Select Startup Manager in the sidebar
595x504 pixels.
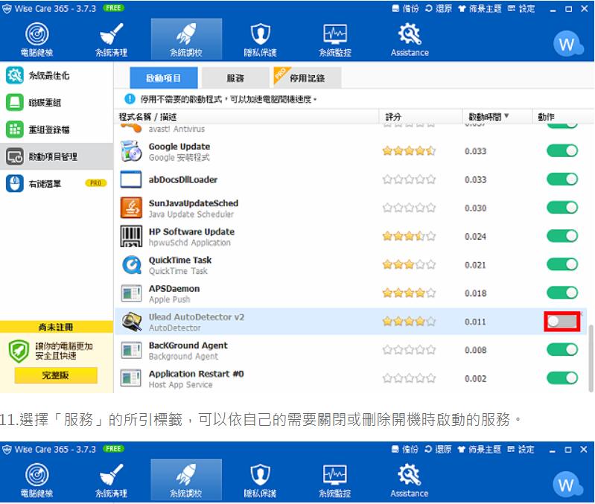click(x=57, y=156)
